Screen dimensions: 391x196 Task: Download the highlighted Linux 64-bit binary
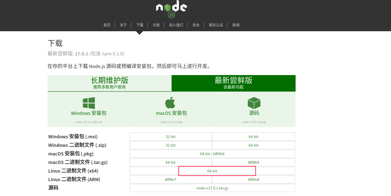click(x=217, y=171)
